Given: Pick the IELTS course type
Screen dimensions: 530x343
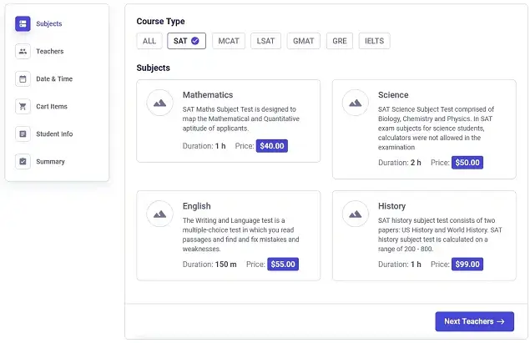Looking at the screenshot, I should [x=374, y=41].
